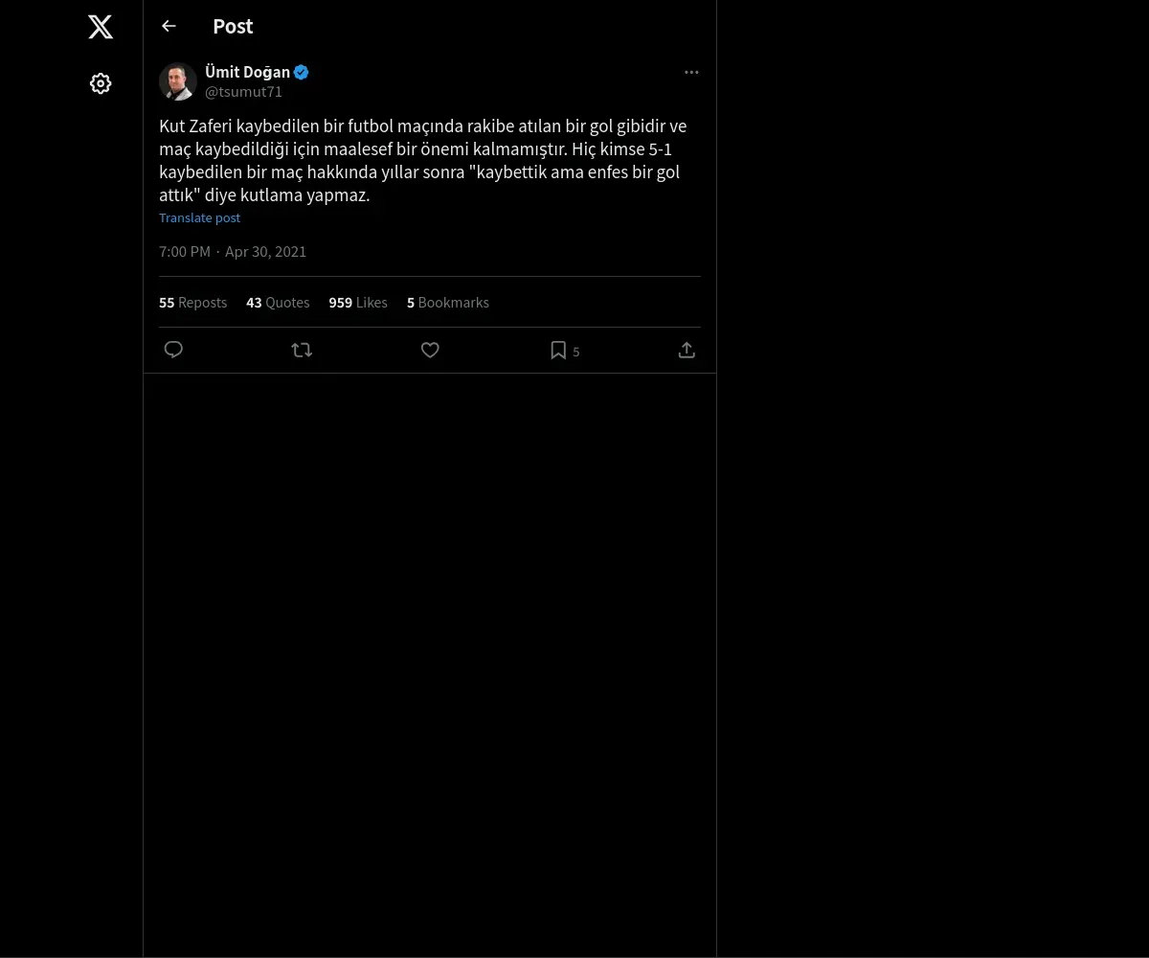Open the Apr 30, 2021 timestamp

point(265,251)
